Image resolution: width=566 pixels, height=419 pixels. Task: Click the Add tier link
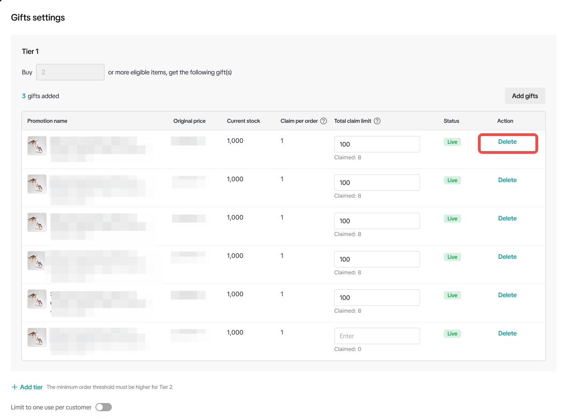click(31, 387)
